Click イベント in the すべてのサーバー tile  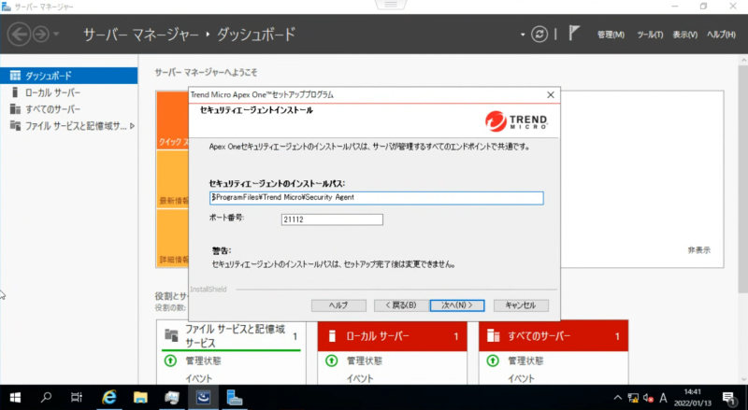click(x=521, y=378)
